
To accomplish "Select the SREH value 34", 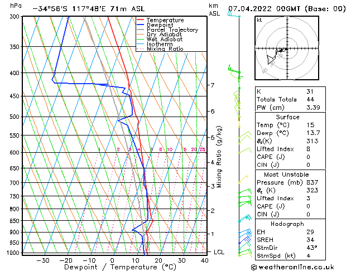I will pos(310,240).
